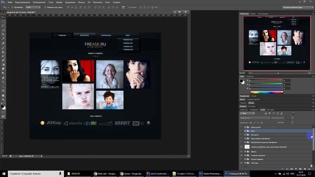Expand the Футер (подвал) layer group

pos(245,159)
